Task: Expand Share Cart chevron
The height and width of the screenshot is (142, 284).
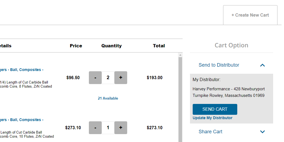Action: [262, 132]
